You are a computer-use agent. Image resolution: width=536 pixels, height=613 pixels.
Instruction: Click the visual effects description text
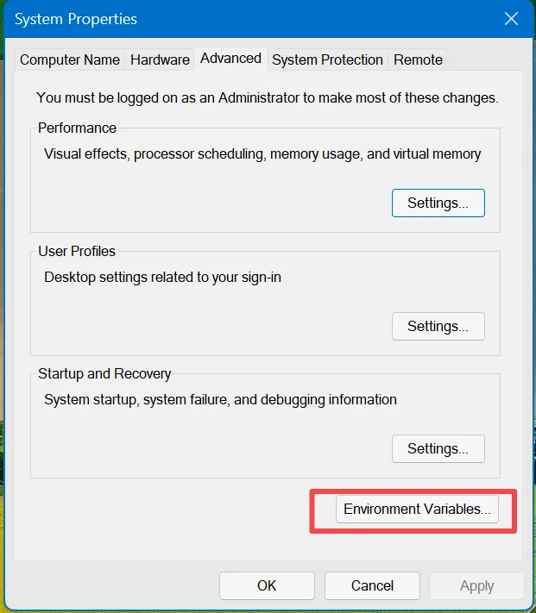[262, 154]
